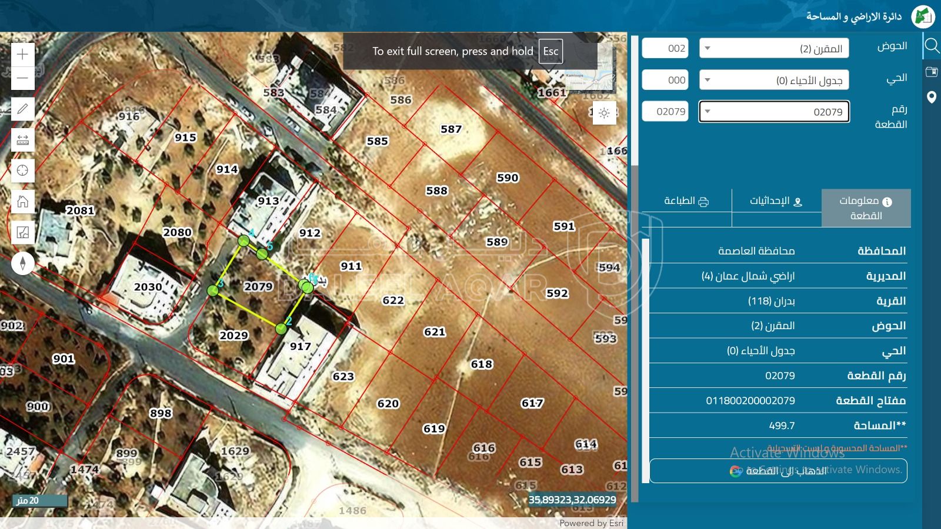Open the parcel number 02079 dropdown

(774, 112)
